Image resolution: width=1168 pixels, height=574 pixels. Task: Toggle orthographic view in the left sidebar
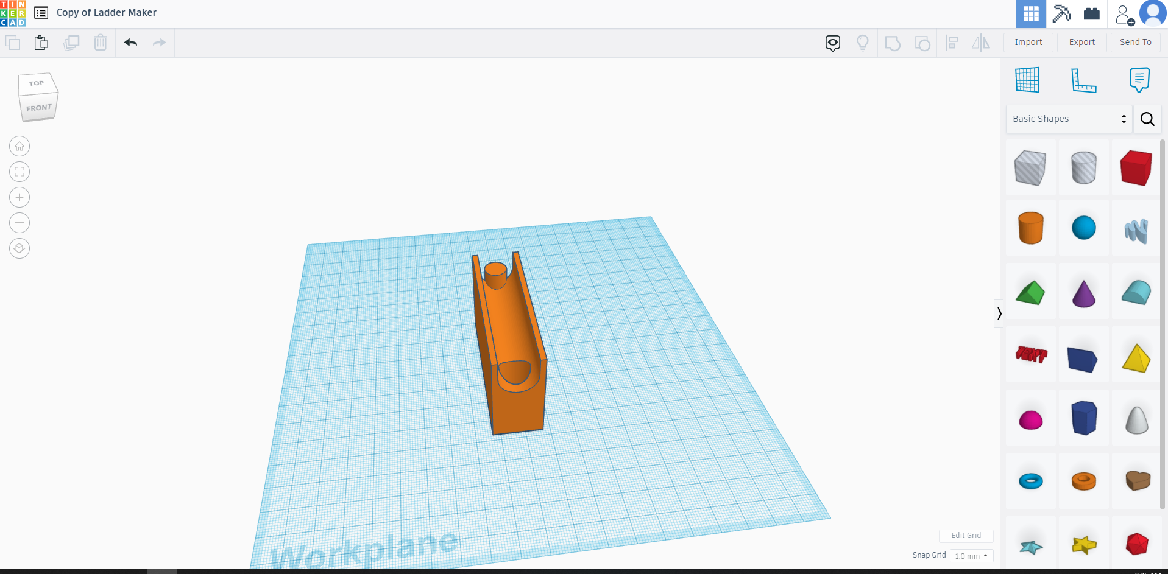coord(19,248)
